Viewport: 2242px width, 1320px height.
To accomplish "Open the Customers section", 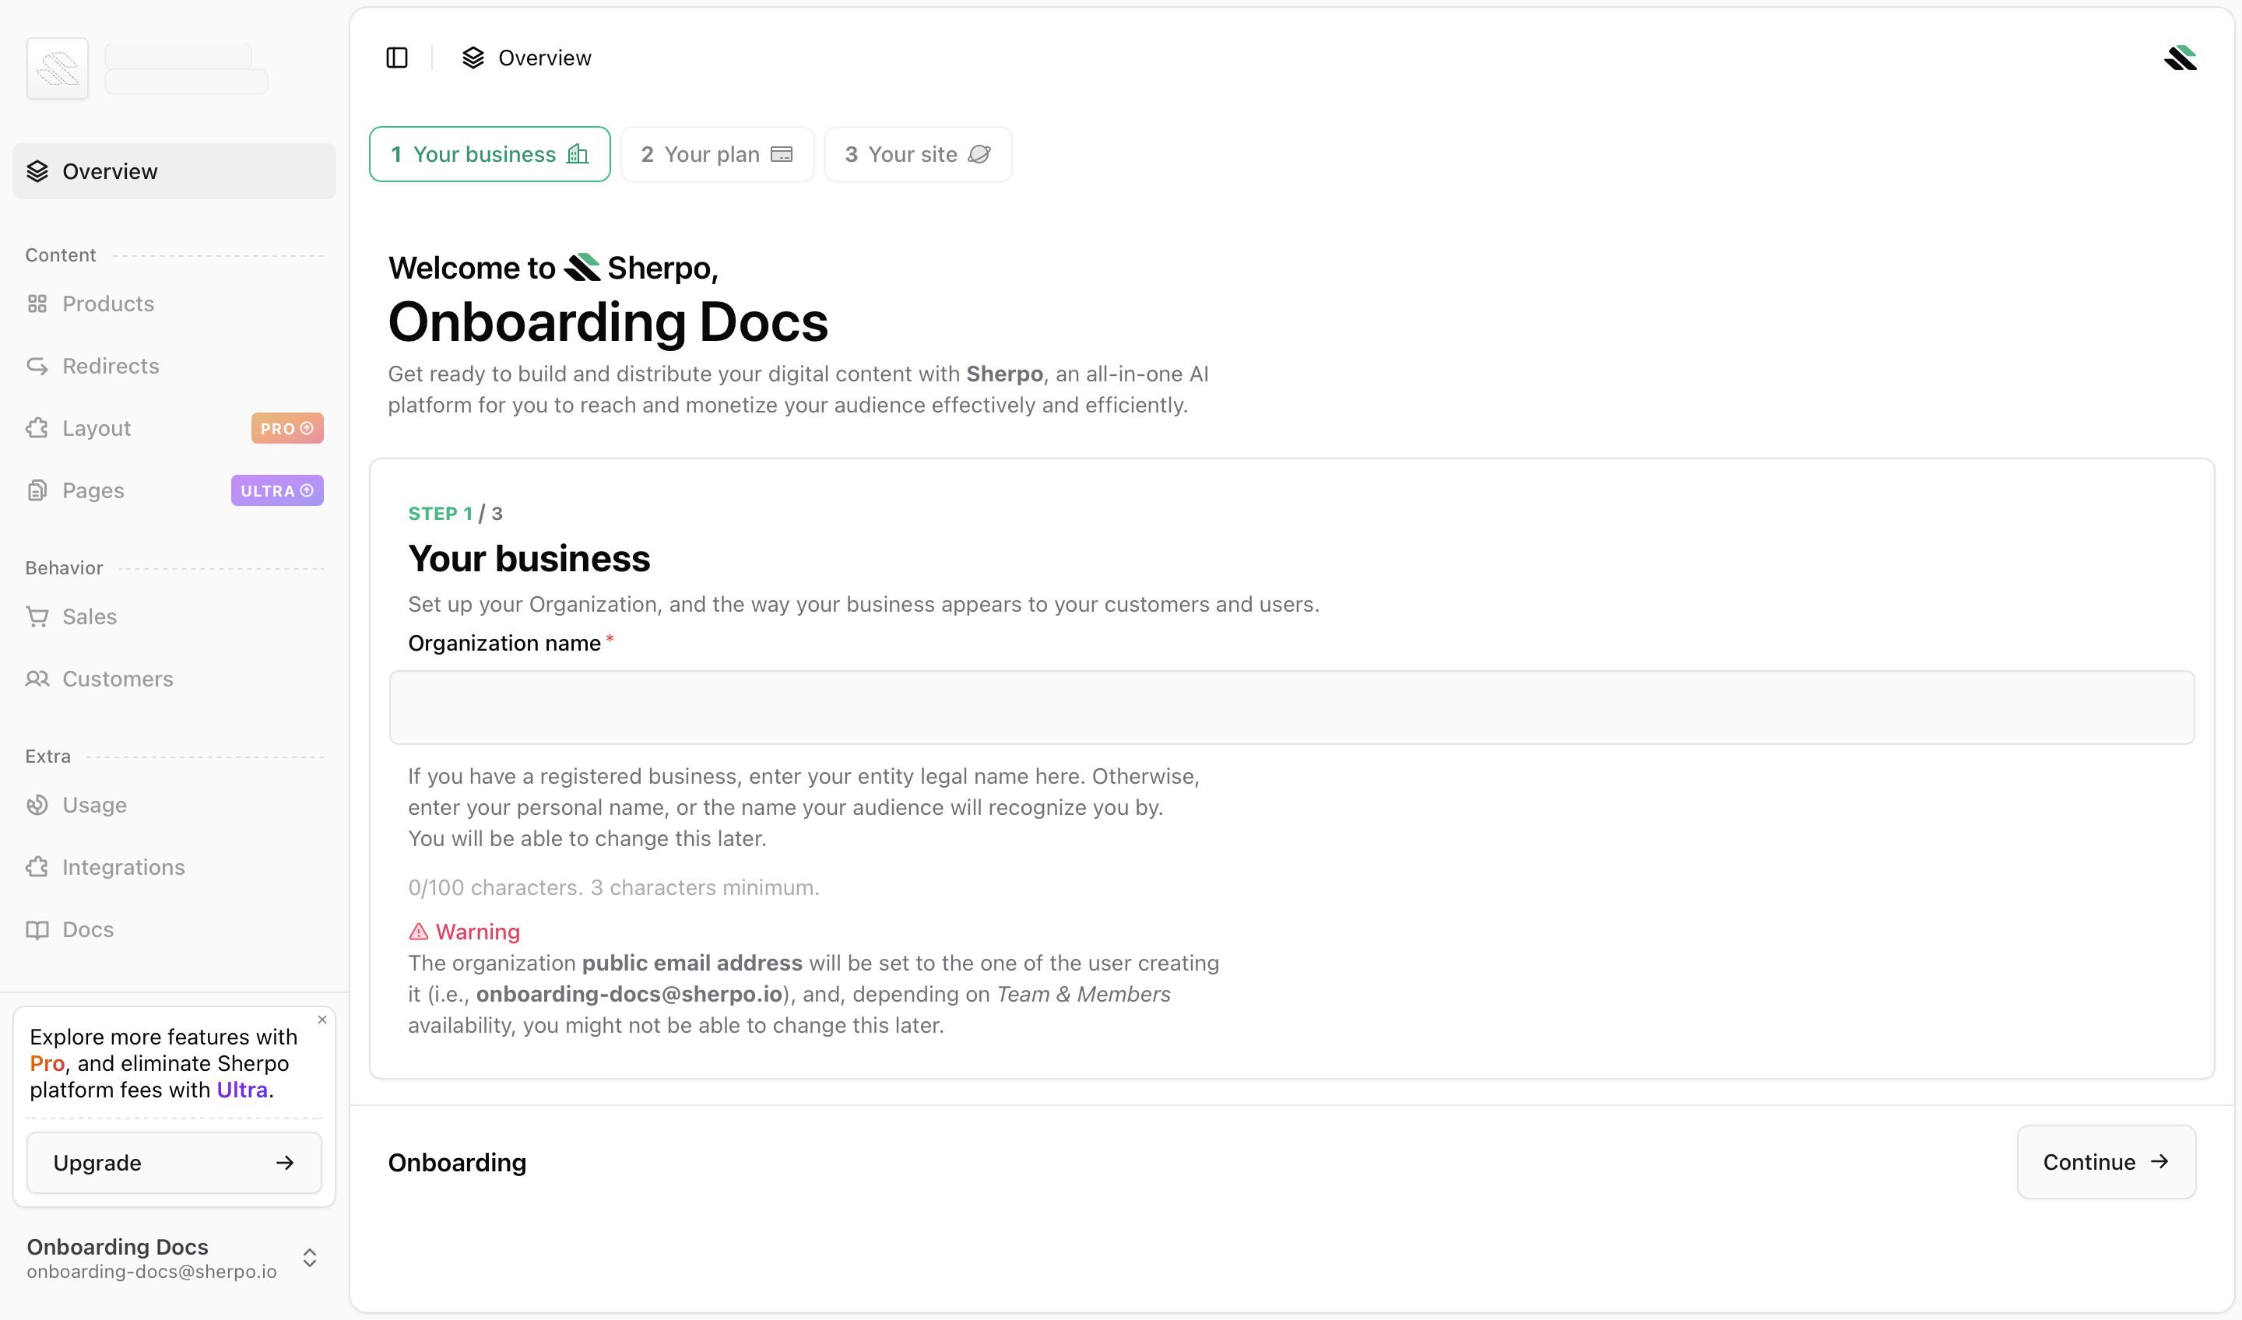I will [x=118, y=679].
